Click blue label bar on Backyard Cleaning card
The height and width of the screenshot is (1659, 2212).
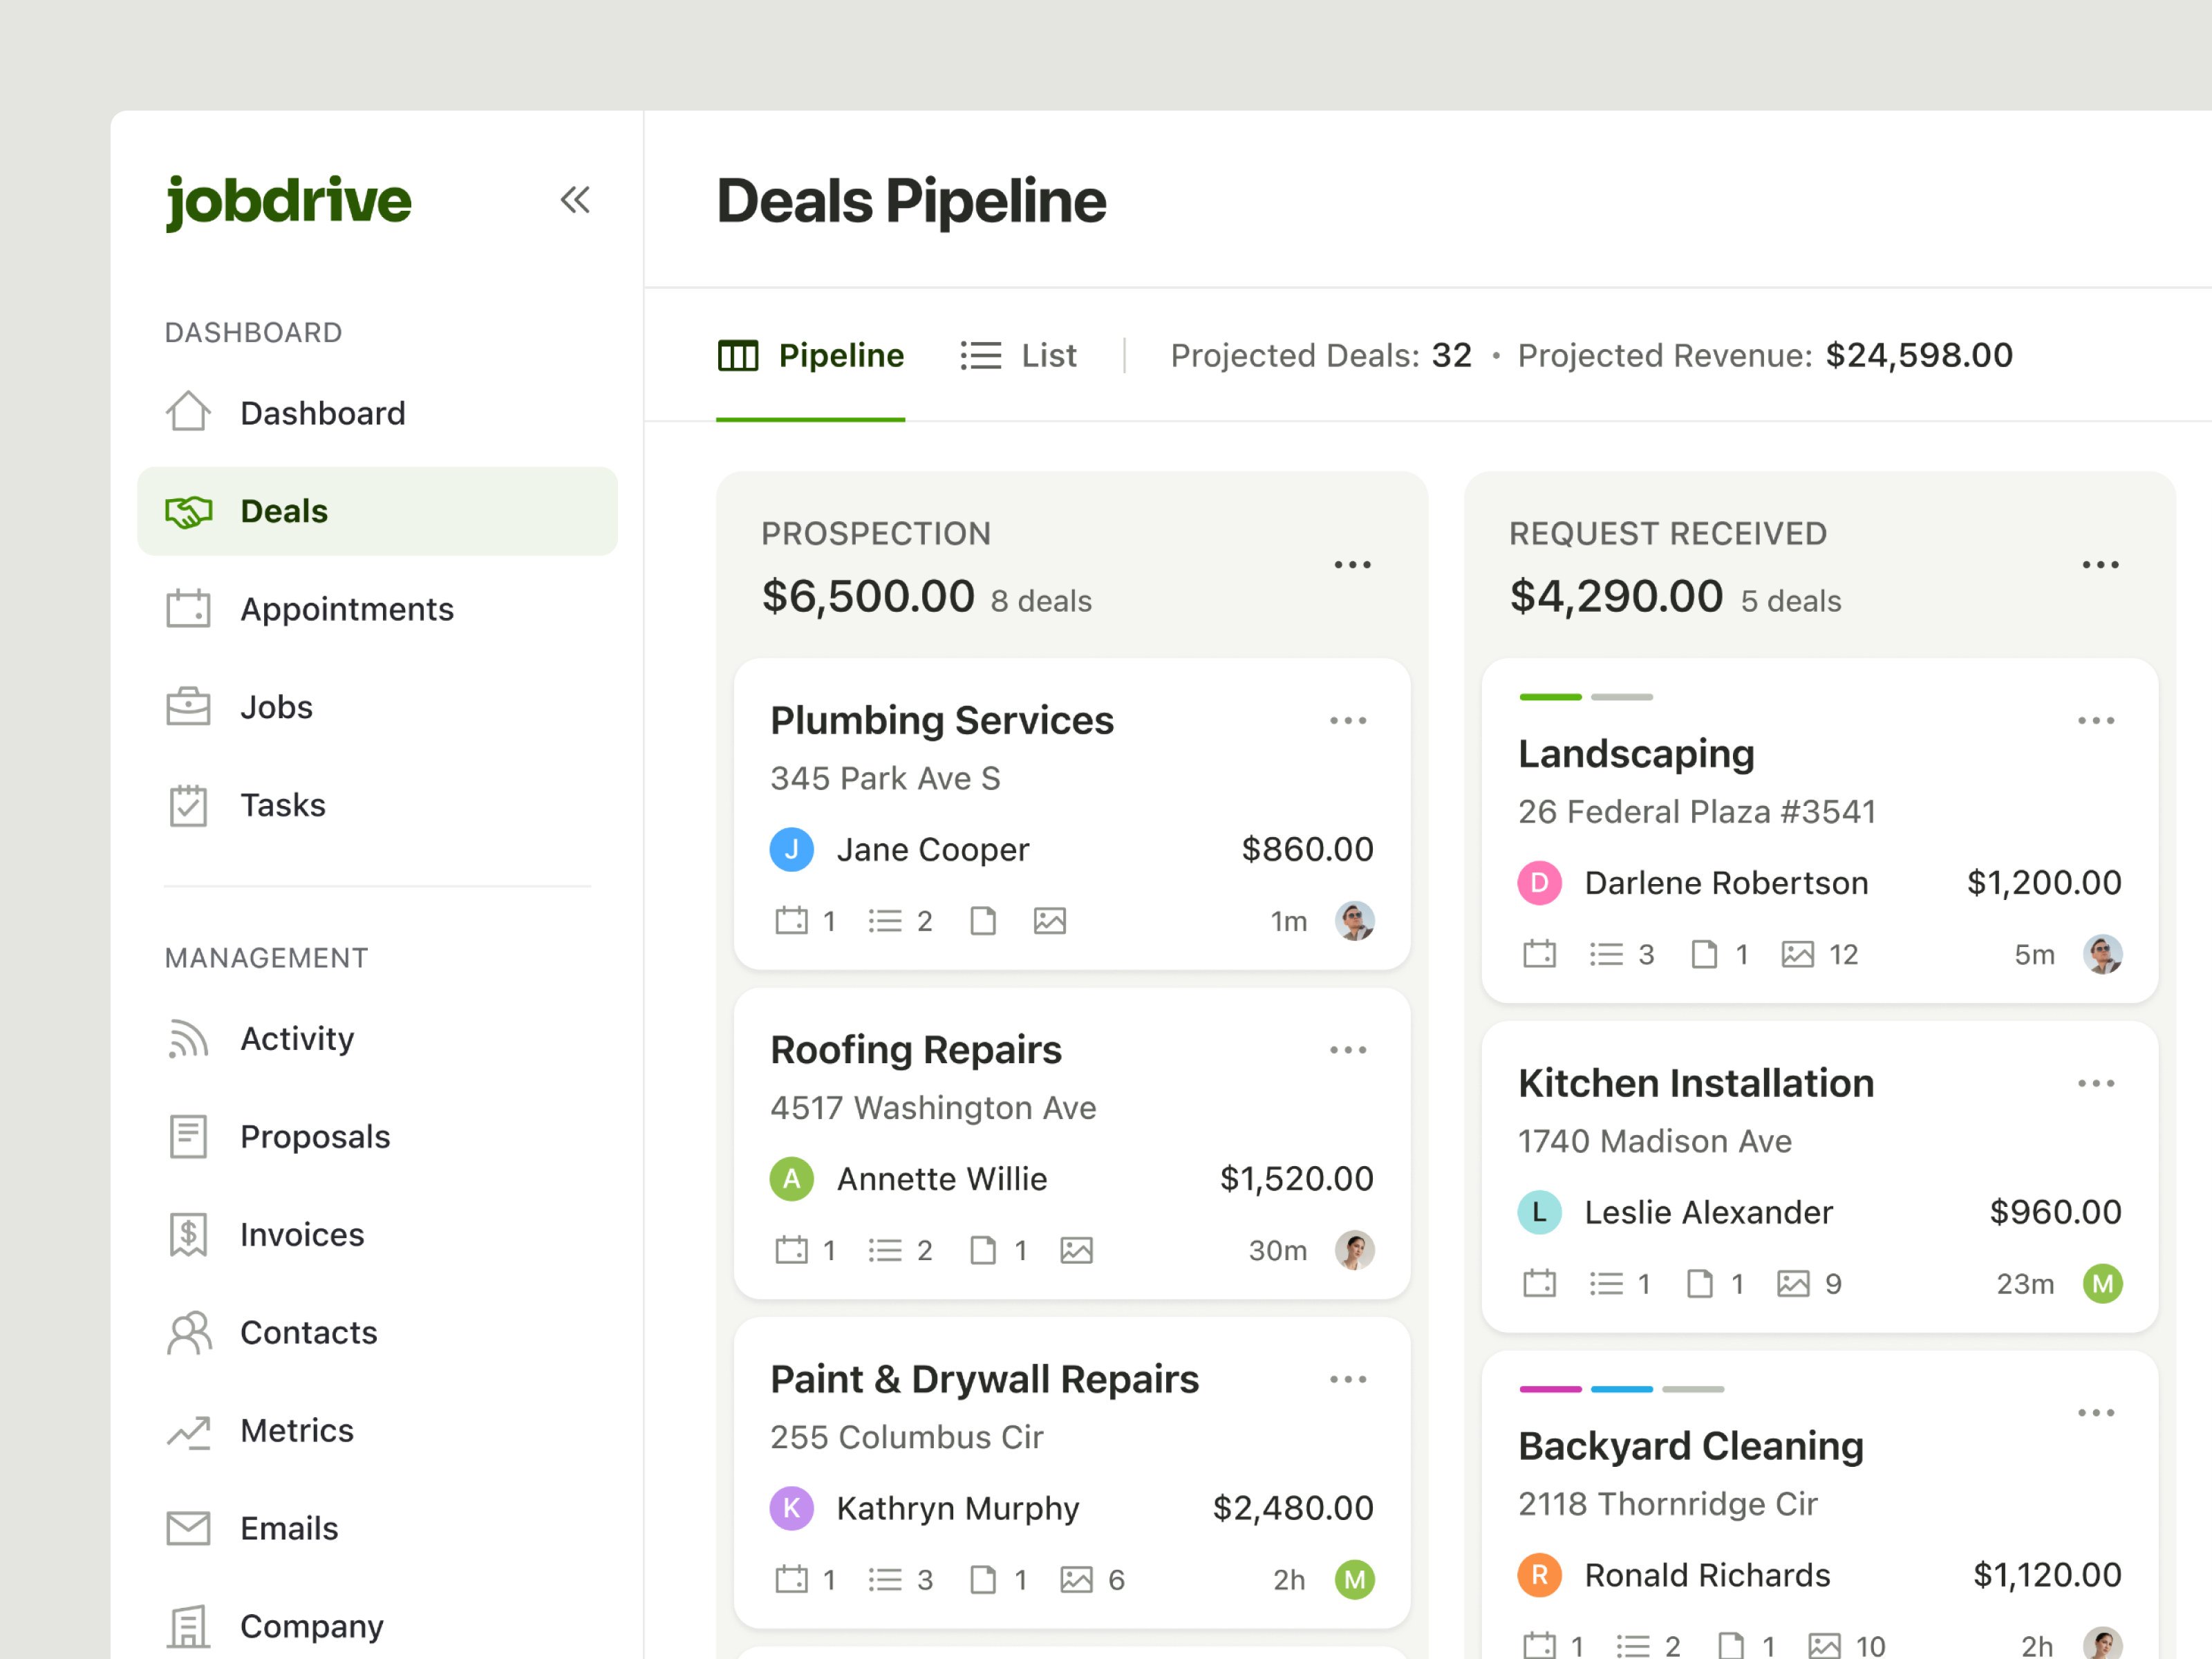pos(1621,1389)
